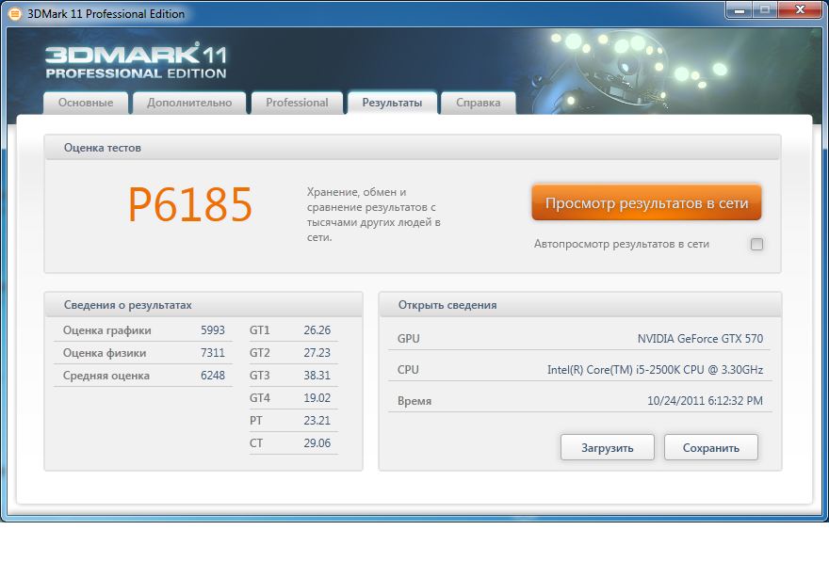The image size is (829, 578).
Task: Click PT result 23.21
Action: click(317, 421)
